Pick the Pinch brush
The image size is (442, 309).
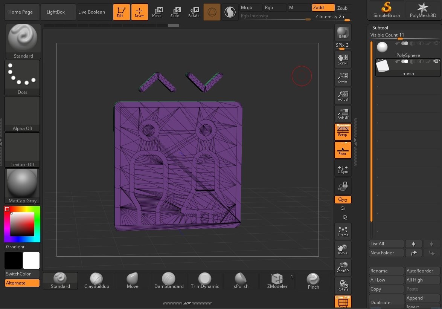point(313,281)
